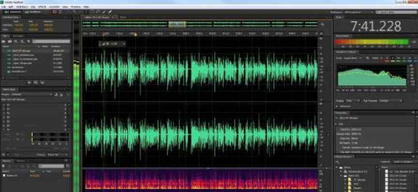418x192 pixels.
Task: Open the Favorites menu
Action: tap(54, 6)
